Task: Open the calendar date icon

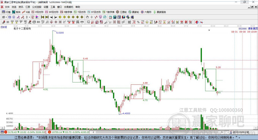Action: [110, 17]
